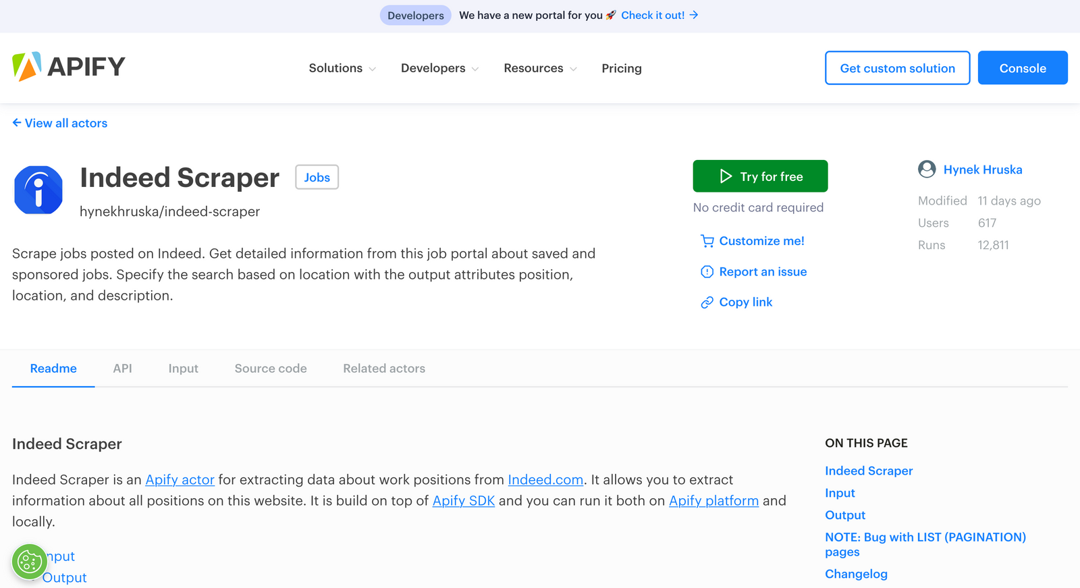Open the cookie preferences icon
This screenshot has height=588, width=1080.
[x=29, y=561]
